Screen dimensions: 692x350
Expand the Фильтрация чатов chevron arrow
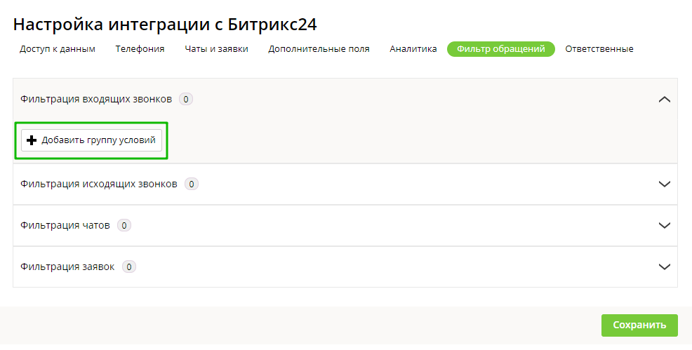pyautogui.click(x=665, y=225)
